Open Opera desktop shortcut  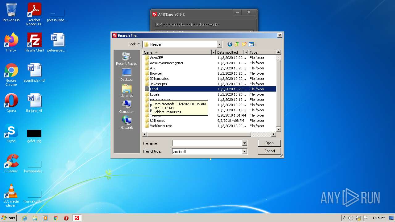click(x=11, y=103)
